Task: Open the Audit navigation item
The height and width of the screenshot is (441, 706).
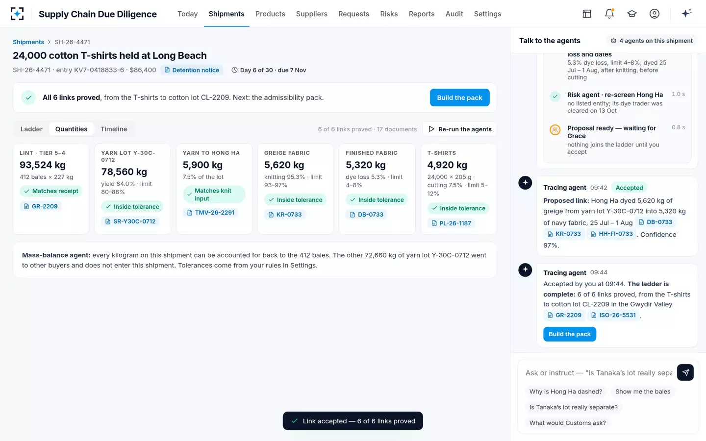Action: point(454,14)
